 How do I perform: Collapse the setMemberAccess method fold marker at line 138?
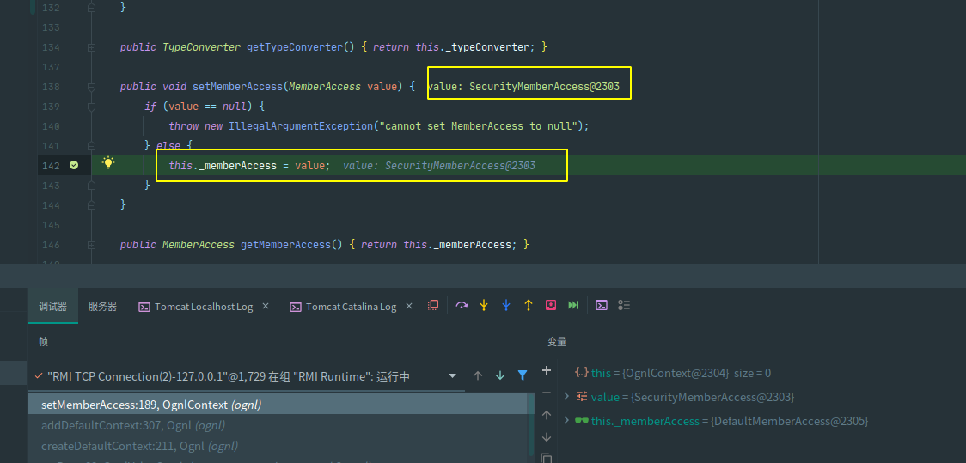click(91, 87)
